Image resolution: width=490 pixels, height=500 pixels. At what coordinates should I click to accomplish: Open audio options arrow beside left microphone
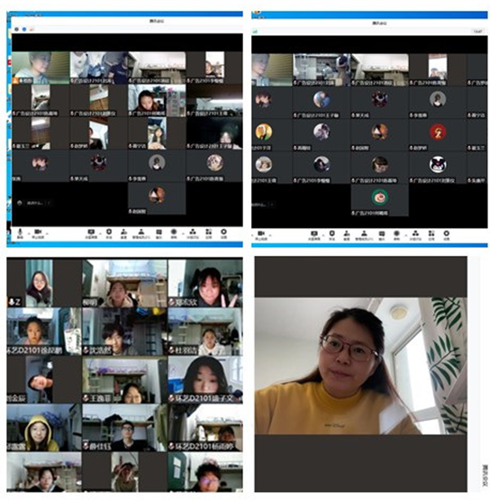point(28,233)
